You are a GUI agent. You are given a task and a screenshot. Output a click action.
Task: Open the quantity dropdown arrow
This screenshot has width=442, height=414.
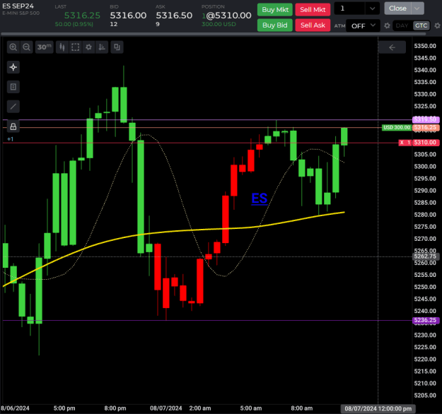click(373, 8)
